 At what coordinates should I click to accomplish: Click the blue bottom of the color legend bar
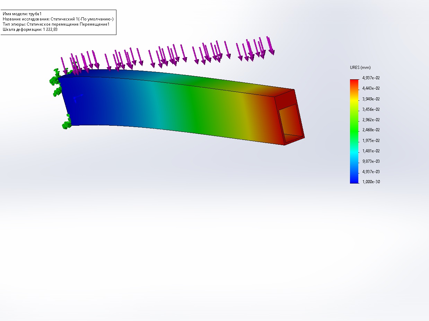click(x=354, y=179)
